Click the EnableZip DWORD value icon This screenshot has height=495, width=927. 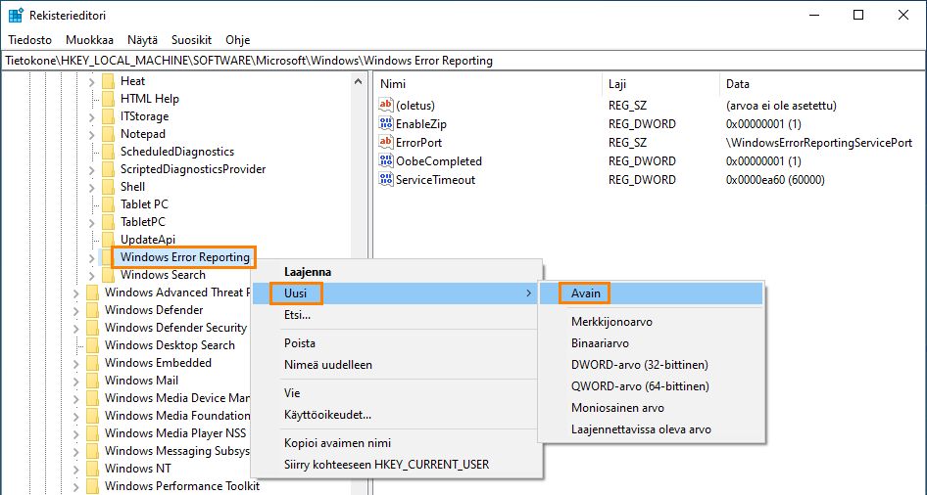pyautogui.click(x=386, y=124)
